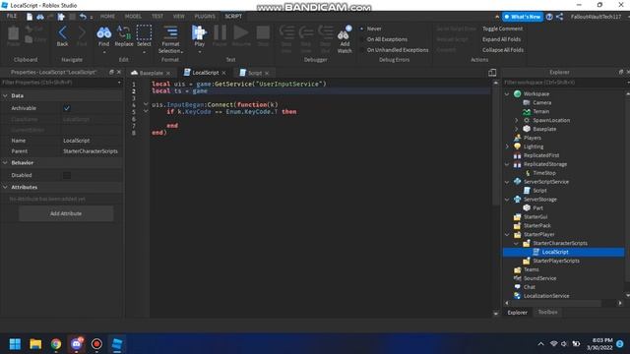This screenshot has height=354, width=630.
Task: Switch to MODEL ribbon tab
Action: [133, 17]
